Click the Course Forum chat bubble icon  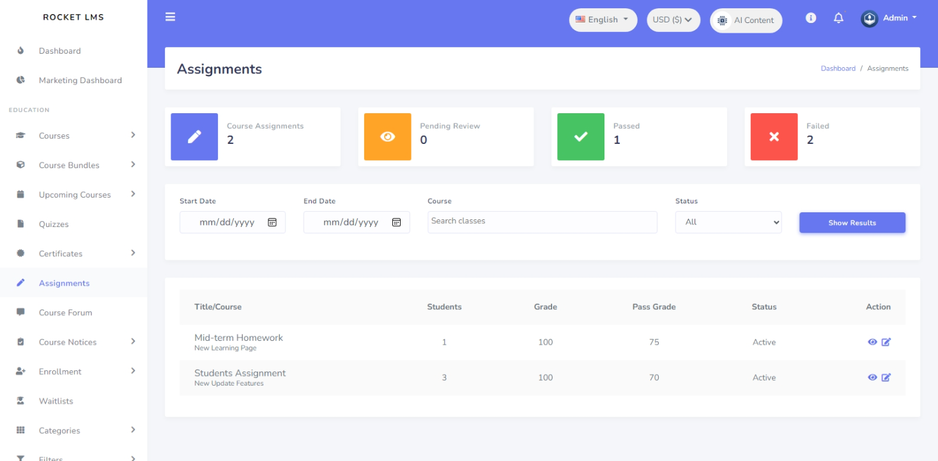20,312
